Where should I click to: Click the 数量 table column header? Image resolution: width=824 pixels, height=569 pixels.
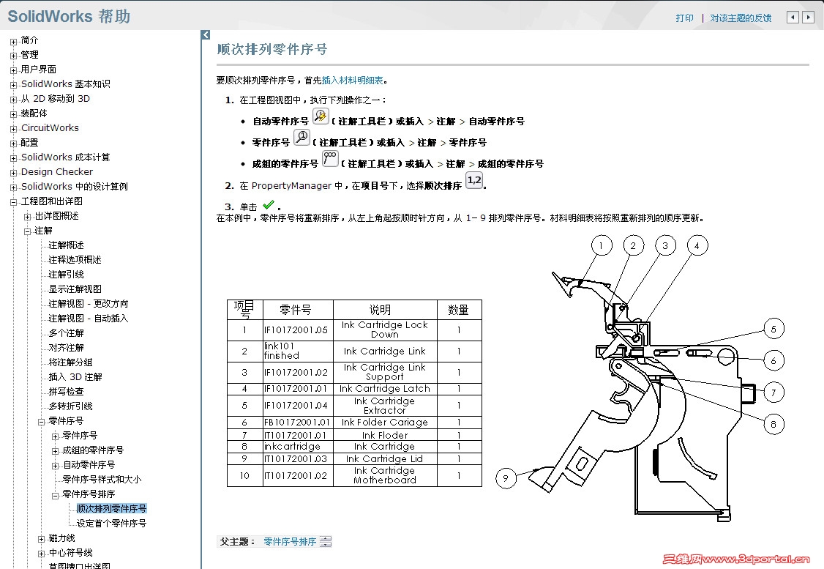click(x=458, y=310)
